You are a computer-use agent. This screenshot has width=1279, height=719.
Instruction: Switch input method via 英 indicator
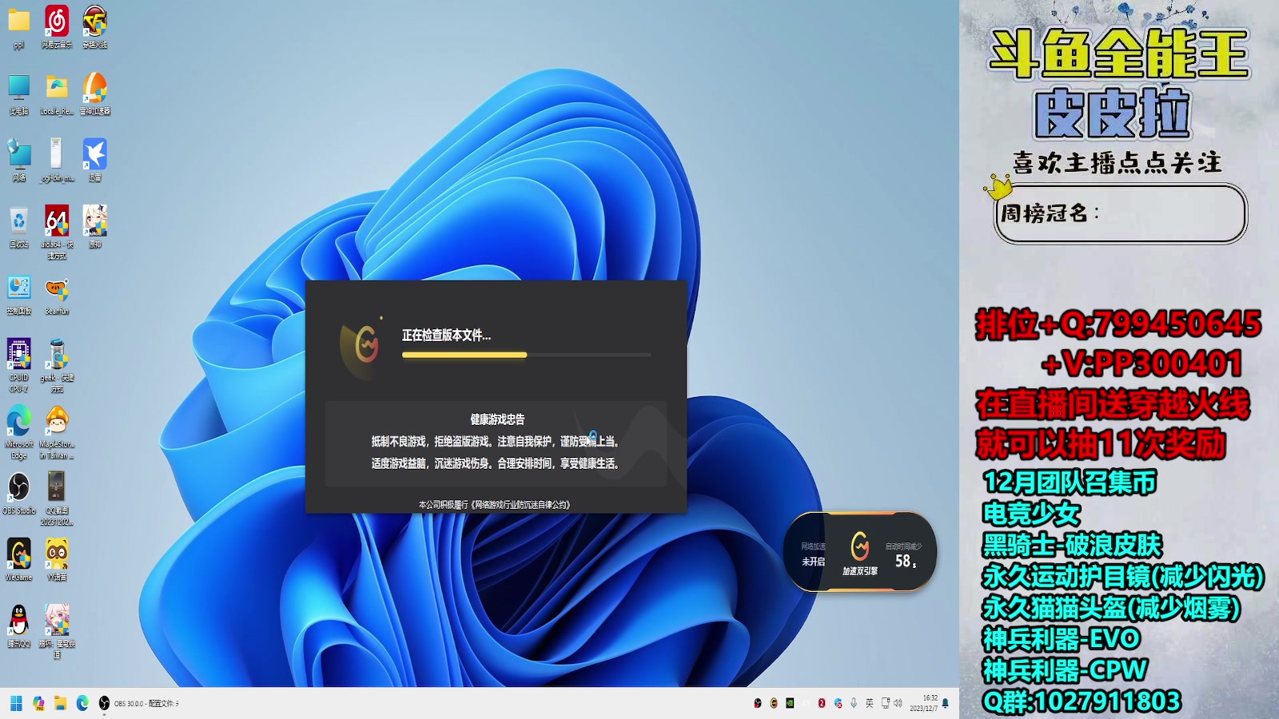pos(871,703)
